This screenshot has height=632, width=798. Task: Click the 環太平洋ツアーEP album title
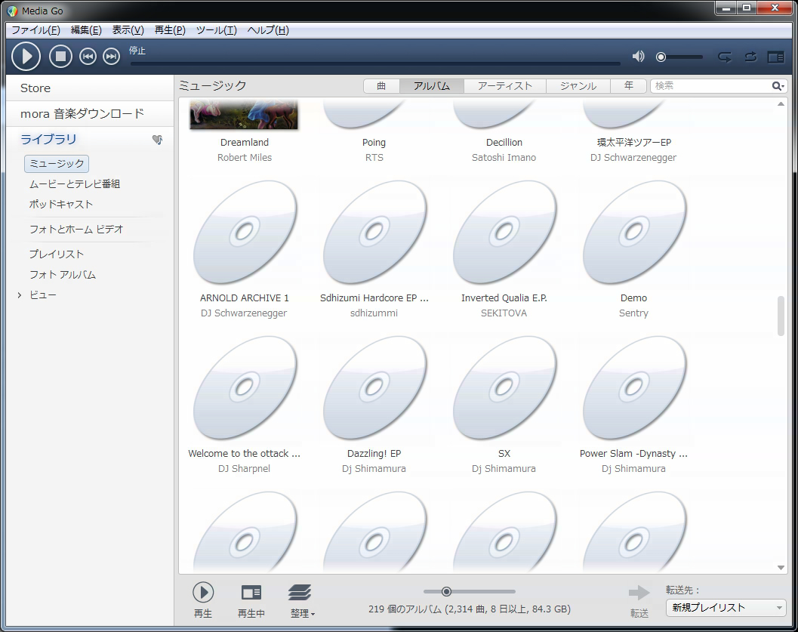[x=633, y=143]
